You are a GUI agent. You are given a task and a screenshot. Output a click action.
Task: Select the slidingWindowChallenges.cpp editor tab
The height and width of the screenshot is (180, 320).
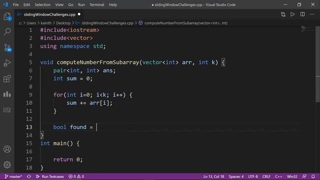click(49, 14)
